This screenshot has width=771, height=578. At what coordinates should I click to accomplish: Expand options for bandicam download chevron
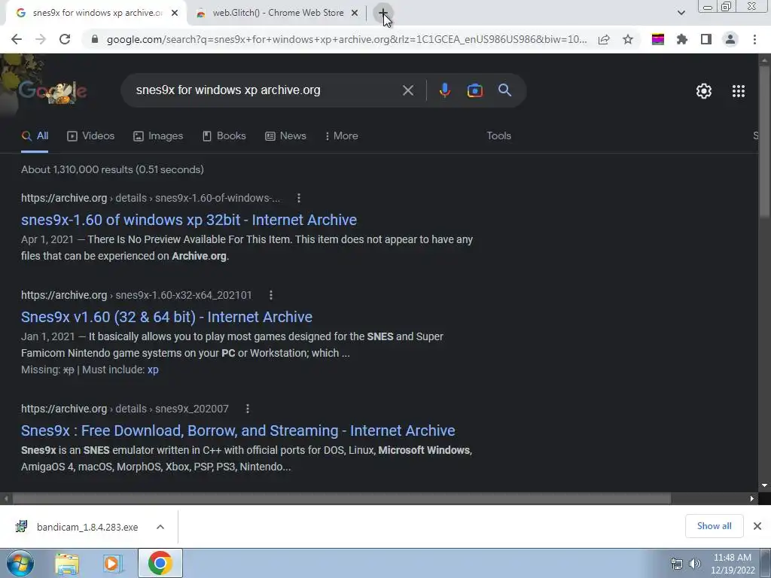pos(160,527)
